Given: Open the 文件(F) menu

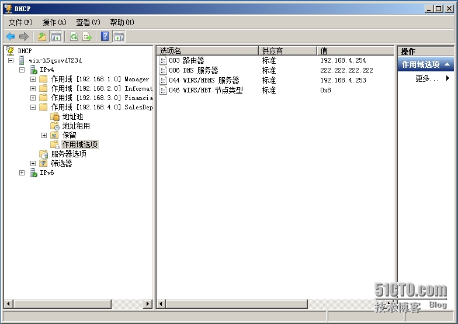Looking at the screenshot, I should click(20, 22).
